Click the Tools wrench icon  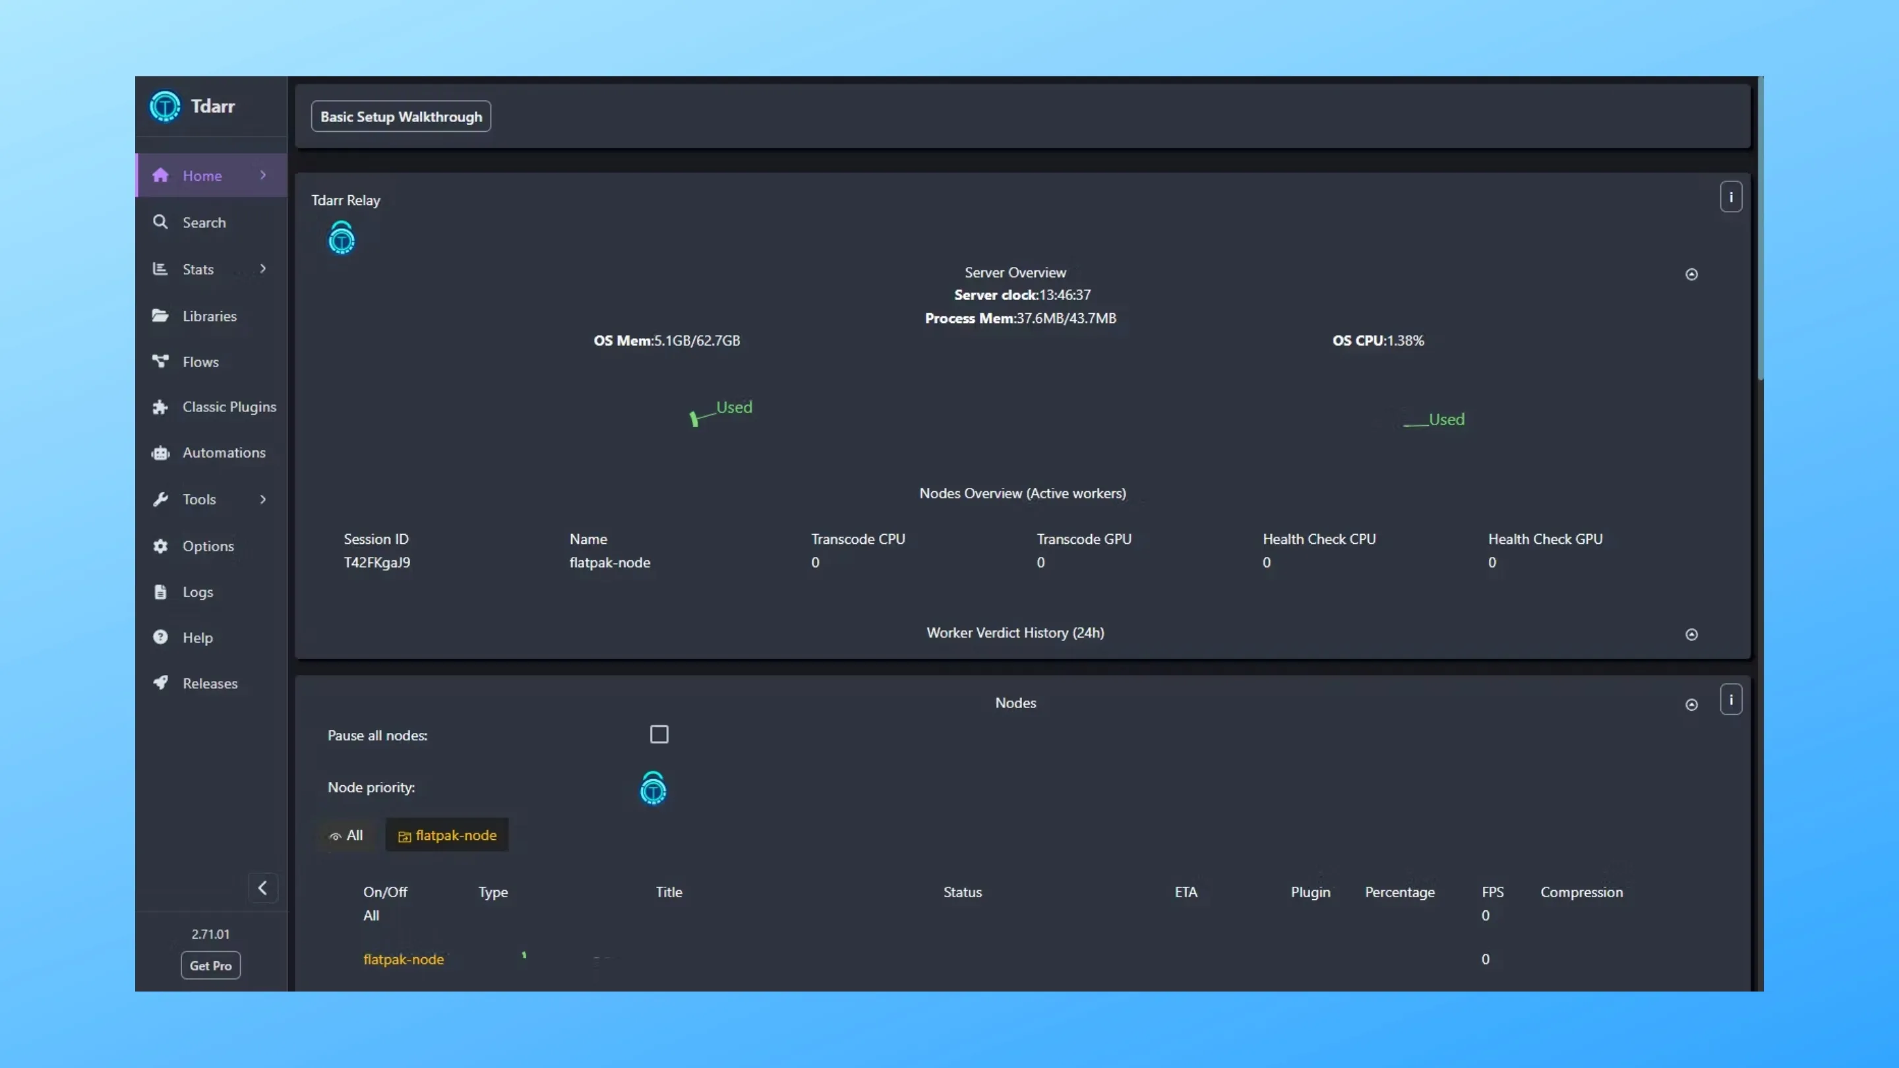pyautogui.click(x=160, y=499)
